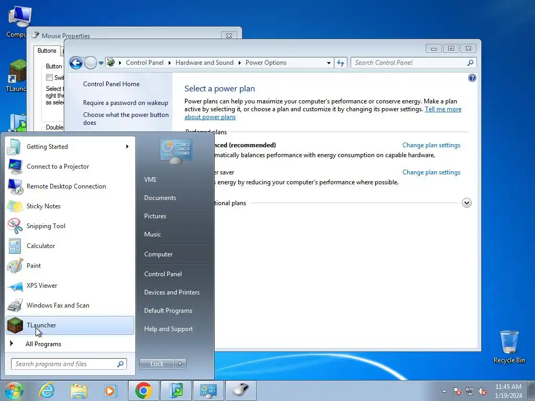This screenshot has width=535, height=401.
Task: Open Internet Explorer from taskbar
Action: pyautogui.click(x=46, y=391)
